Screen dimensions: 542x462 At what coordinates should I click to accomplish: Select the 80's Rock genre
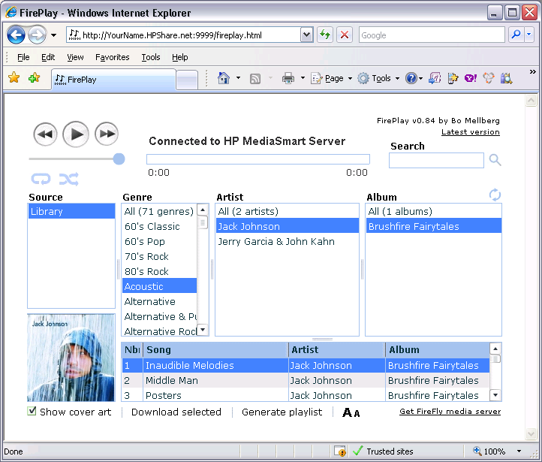tap(159, 271)
